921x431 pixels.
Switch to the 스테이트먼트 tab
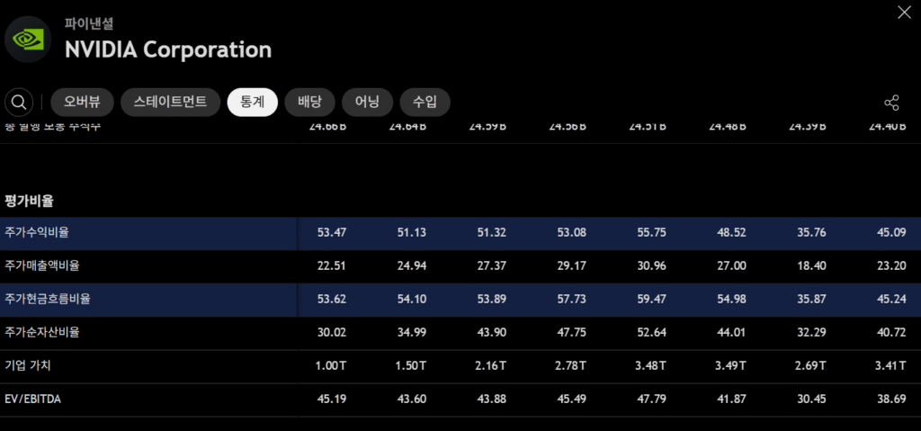tap(170, 103)
